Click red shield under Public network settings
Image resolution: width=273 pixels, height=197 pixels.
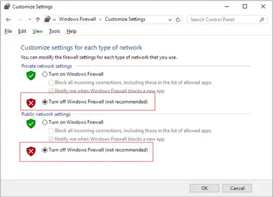pos(31,151)
